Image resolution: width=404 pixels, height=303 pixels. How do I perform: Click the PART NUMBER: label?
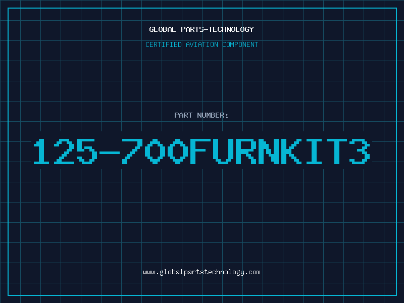(201, 115)
